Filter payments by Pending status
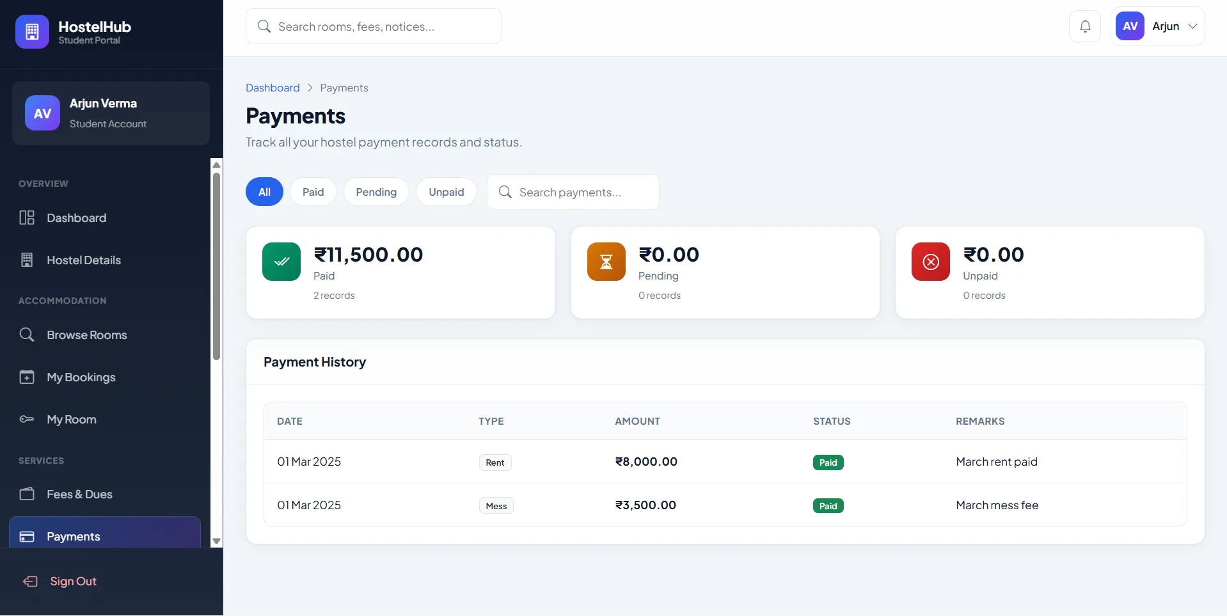1227x616 pixels. click(x=376, y=192)
